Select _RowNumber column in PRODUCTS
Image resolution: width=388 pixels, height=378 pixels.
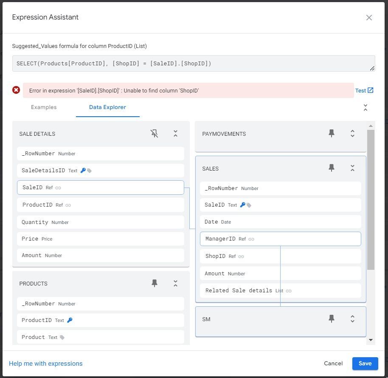(x=101, y=304)
